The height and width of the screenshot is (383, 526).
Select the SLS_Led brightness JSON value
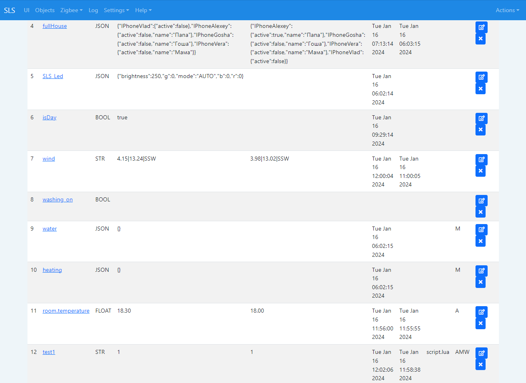[x=180, y=76]
